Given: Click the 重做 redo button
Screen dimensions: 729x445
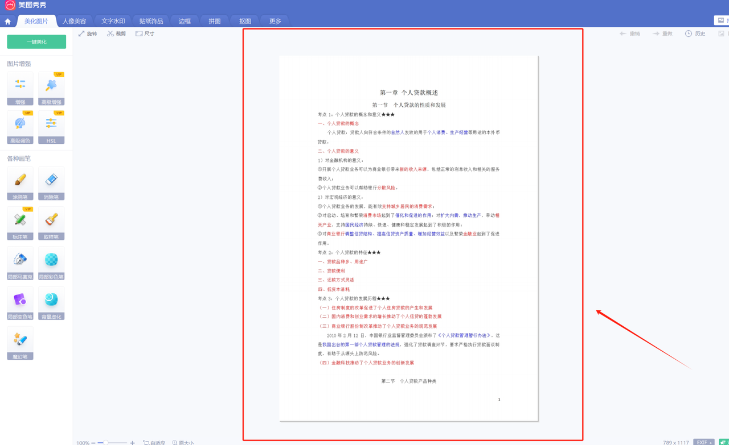Looking at the screenshot, I should (662, 34).
